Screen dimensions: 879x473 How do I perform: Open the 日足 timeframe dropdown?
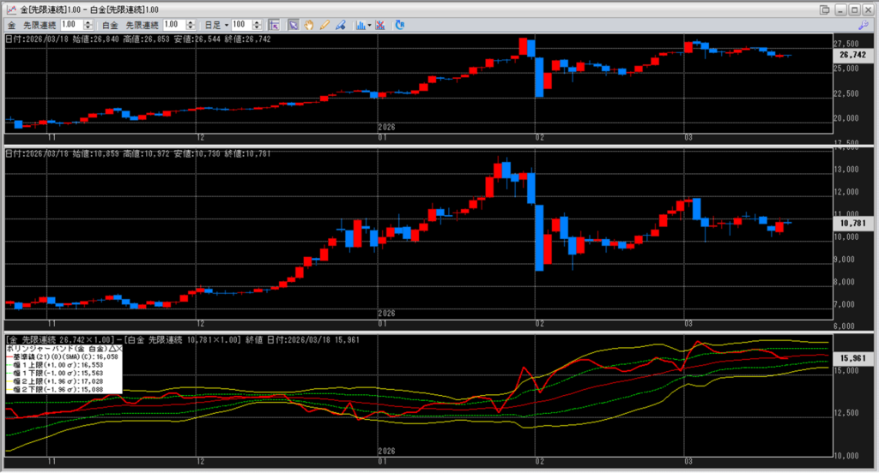tap(225, 25)
